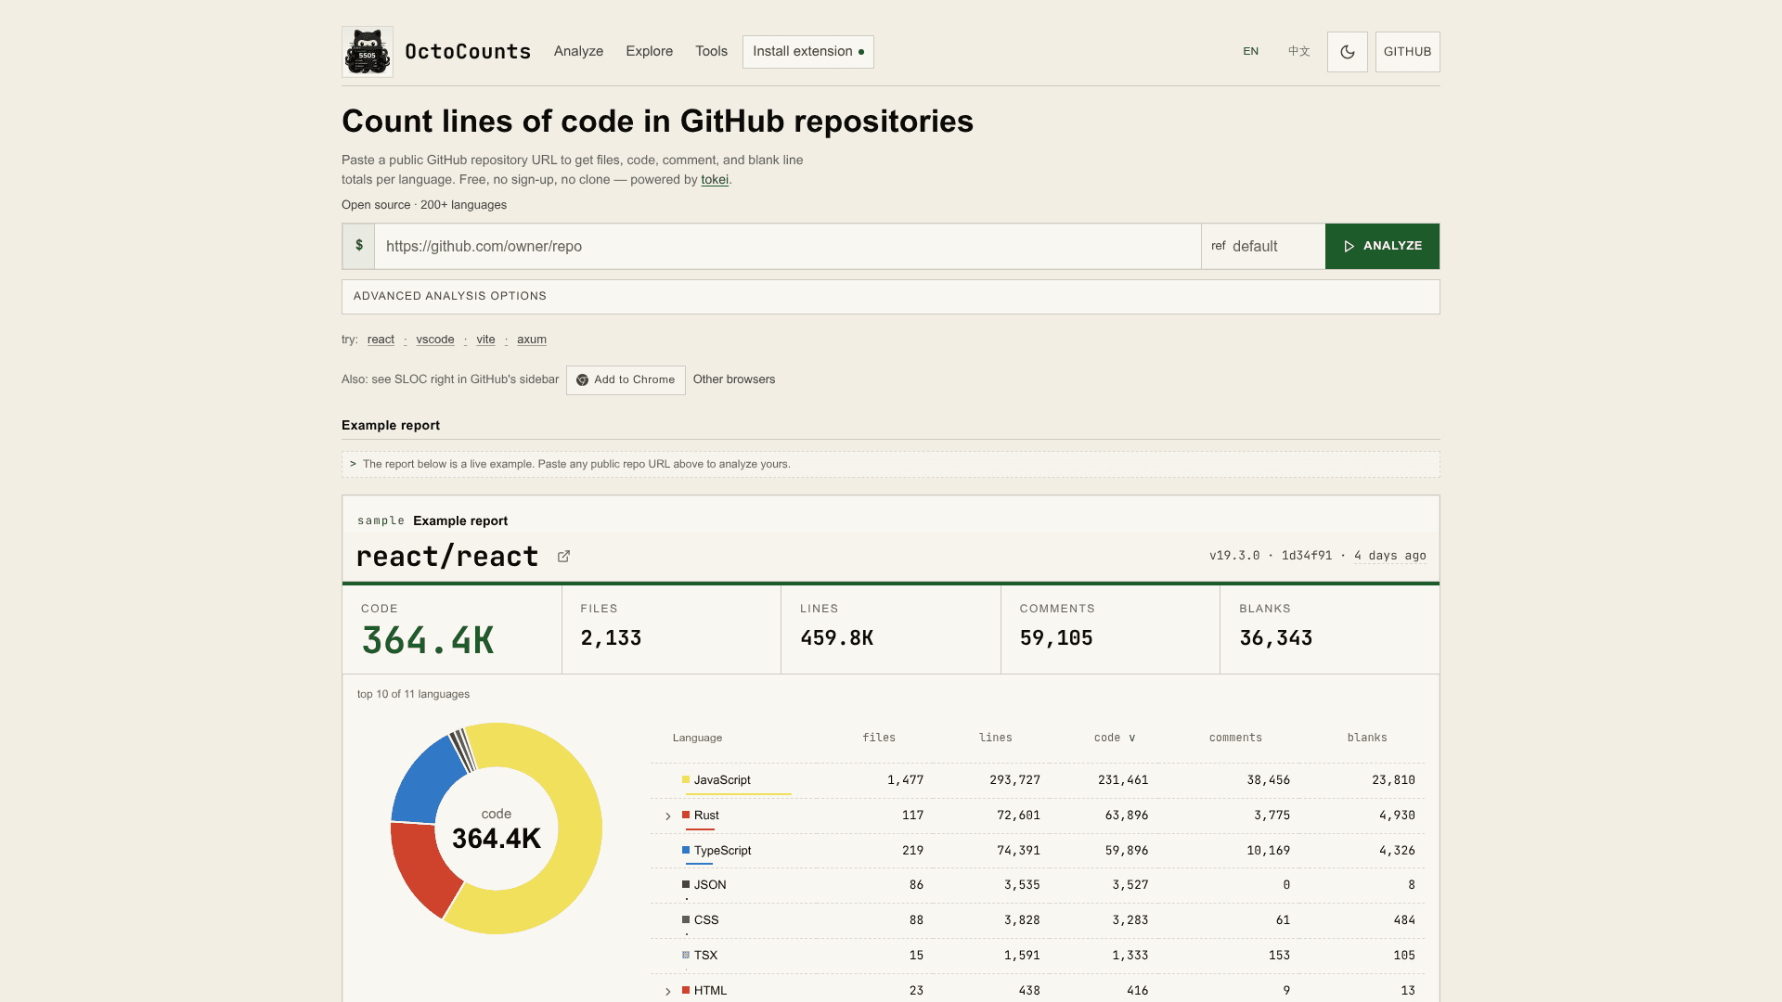Follow the tokei link

point(715,180)
